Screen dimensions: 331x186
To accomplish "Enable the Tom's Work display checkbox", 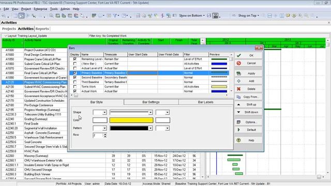I will tap(74, 87).
